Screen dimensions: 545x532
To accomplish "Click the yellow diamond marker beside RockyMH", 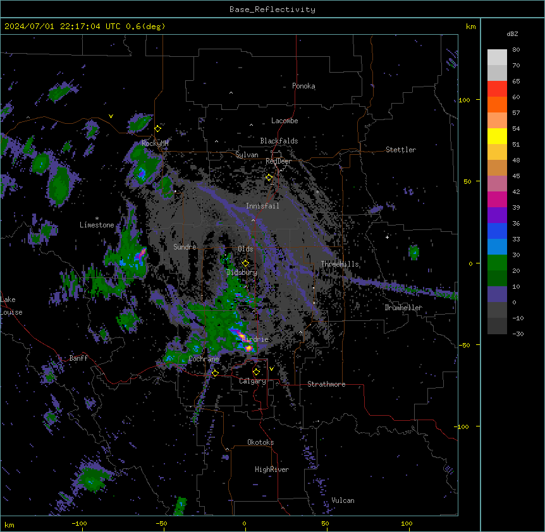I will point(158,129).
